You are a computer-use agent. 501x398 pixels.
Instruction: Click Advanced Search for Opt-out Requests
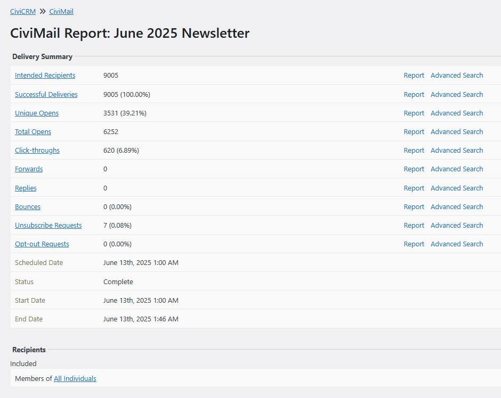(x=457, y=244)
